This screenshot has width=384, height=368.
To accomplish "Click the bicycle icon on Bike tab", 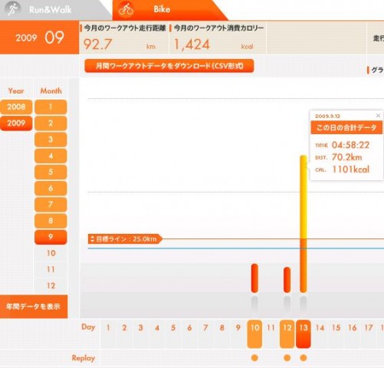I will tap(126, 9).
